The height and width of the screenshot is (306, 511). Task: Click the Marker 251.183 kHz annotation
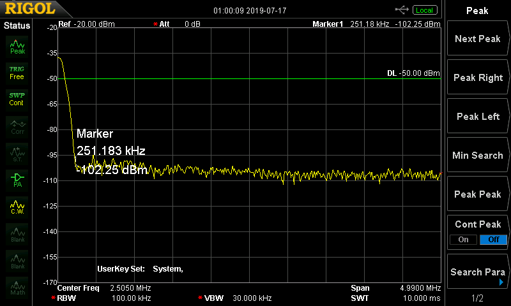coord(111,142)
